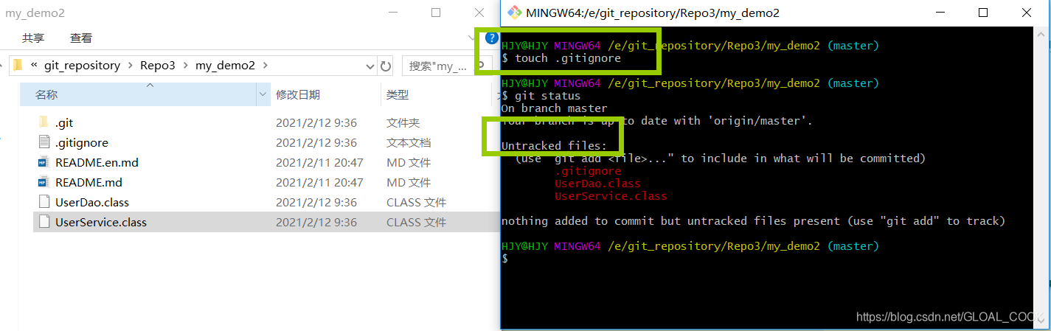Show hidden breadcrumb levels via double chevron

click(34, 65)
